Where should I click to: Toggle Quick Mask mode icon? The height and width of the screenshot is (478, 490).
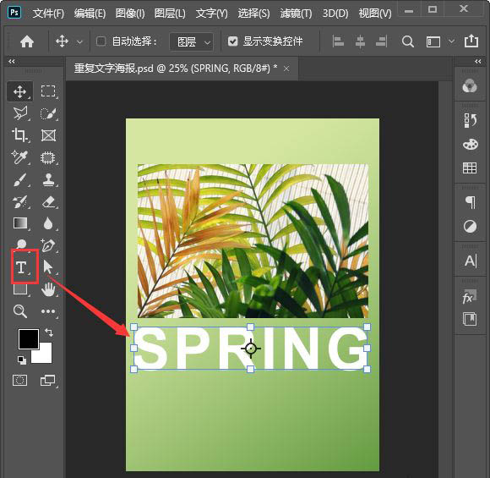[19, 381]
